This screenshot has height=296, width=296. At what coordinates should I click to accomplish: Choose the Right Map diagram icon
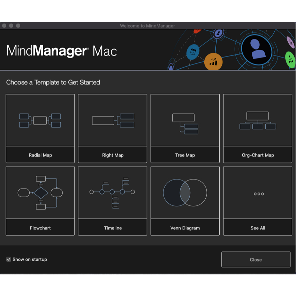(113, 120)
